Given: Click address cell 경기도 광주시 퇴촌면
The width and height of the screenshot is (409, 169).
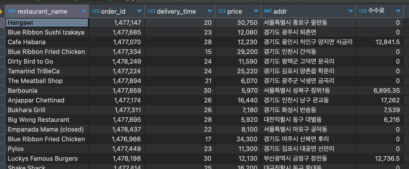Looking at the screenshot, I should point(308,32).
